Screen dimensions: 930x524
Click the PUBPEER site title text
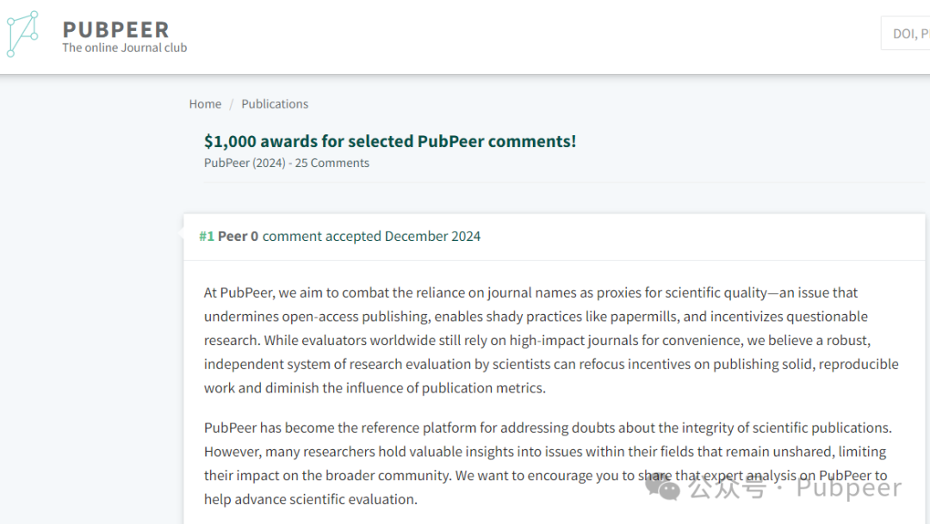pos(115,29)
